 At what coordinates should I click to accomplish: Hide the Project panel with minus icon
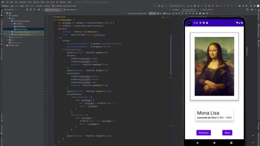click(42, 10)
